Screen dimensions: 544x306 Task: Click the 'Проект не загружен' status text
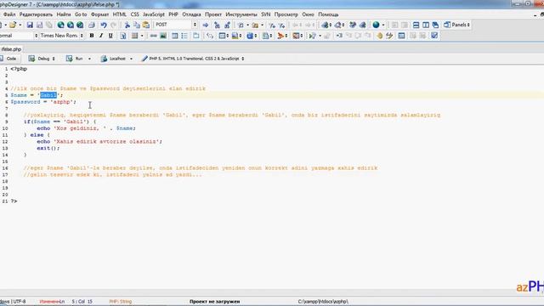pyautogui.click(x=214, y=302)
